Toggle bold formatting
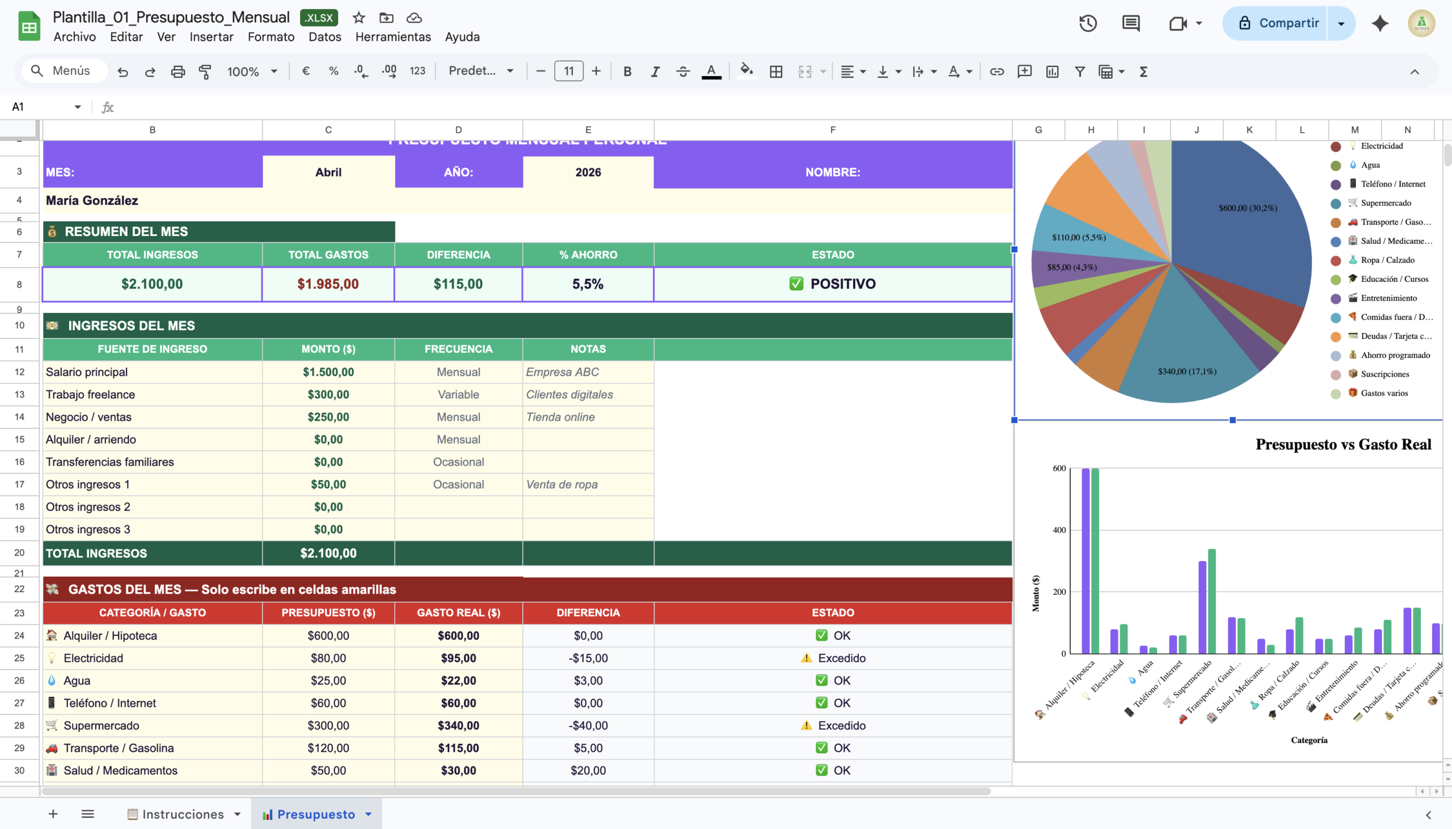Viewport: 1452px width, 829px height. pos(627,71)
